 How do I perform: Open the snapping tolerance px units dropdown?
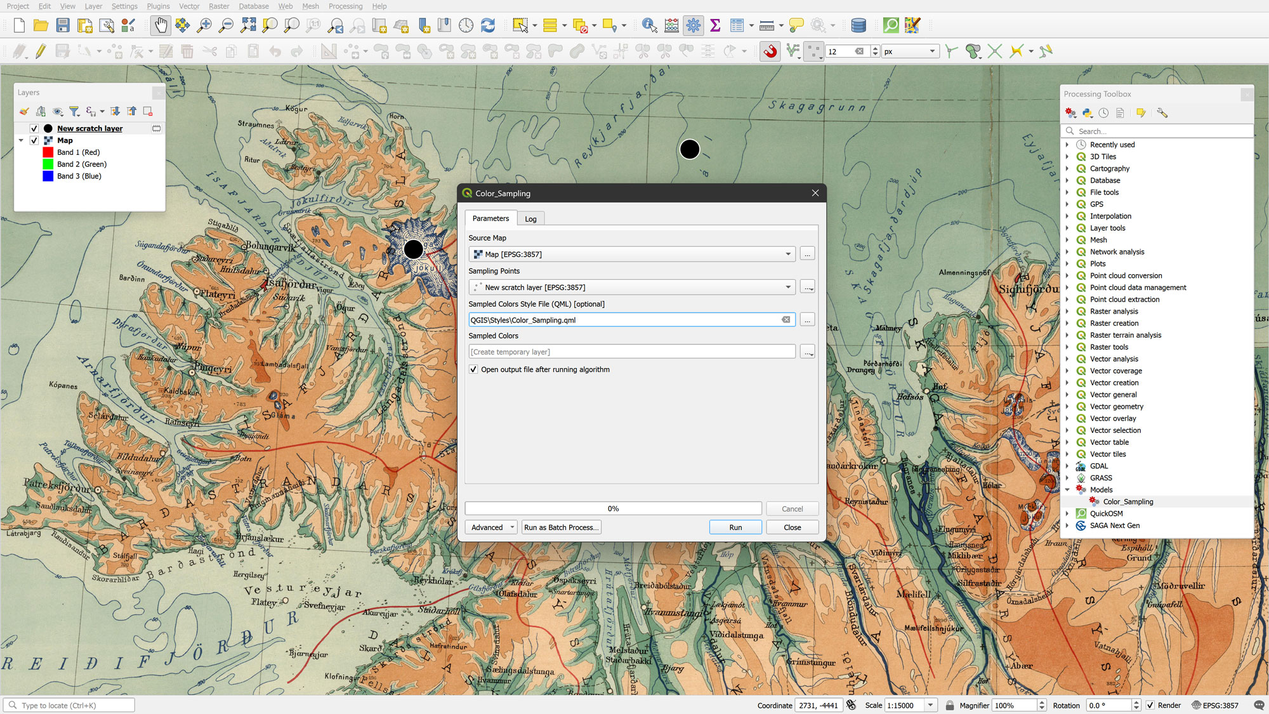point(909,51)
